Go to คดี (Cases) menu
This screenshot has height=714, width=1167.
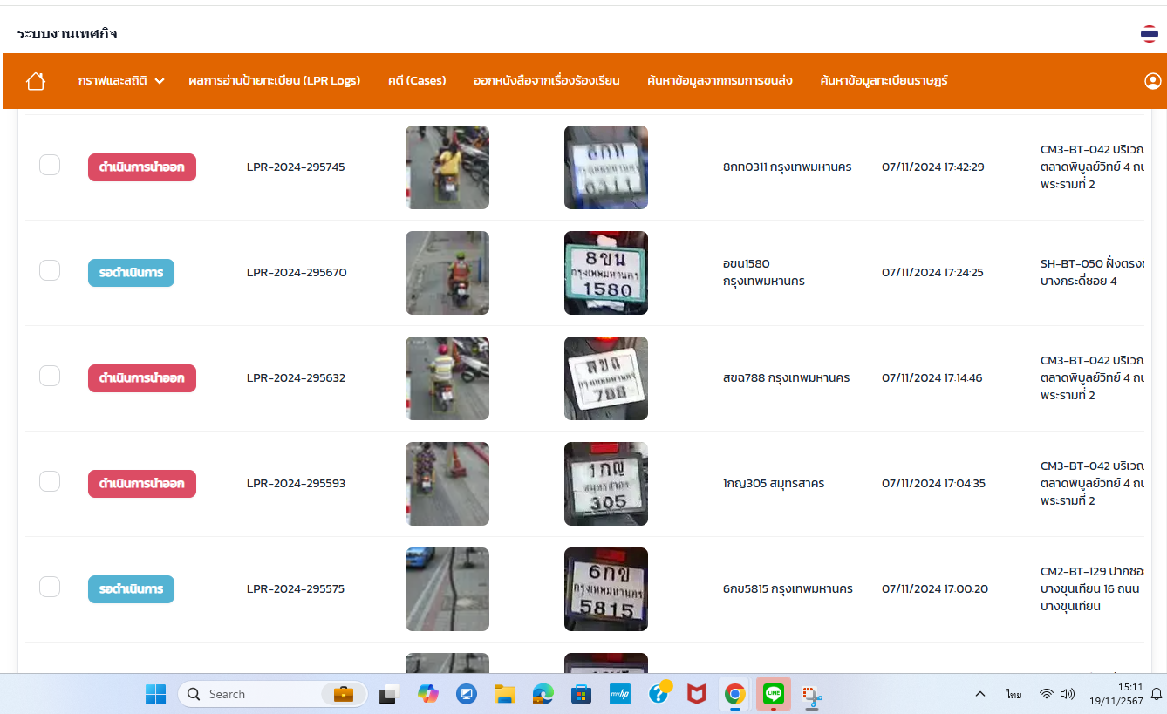click(x=417, y=81)
